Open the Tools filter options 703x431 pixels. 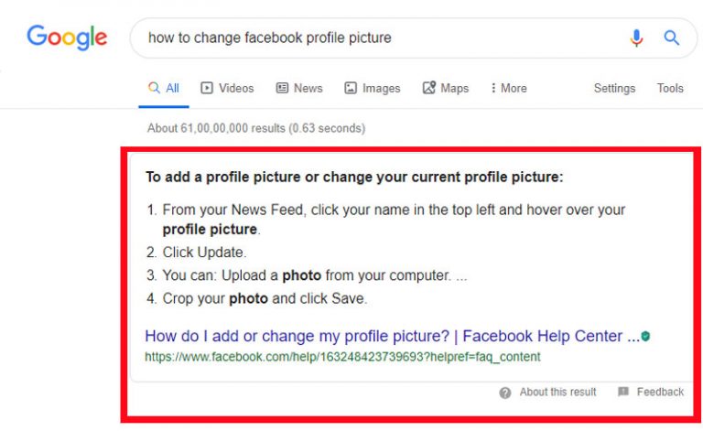point(670,88)
